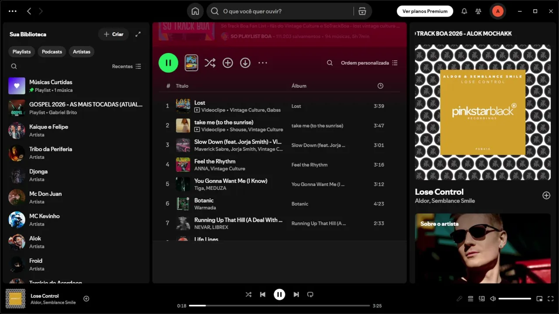Select track Slow Down feat. Jorja Smith
The image size is (559, 314).
pyautogui.click(x=279, y=145)
